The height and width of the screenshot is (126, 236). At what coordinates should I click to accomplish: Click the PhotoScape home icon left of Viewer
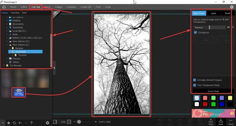tap(4, 7)
